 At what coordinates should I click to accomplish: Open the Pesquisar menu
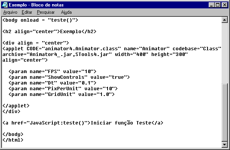point(46,12)
